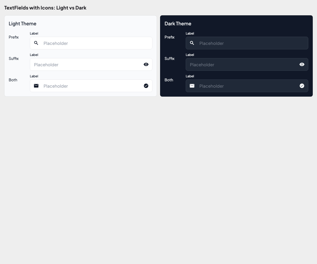Screen dimensions: 317x264
Task: Click the check circle icon in Dark Theme
Action: point(302,86)
